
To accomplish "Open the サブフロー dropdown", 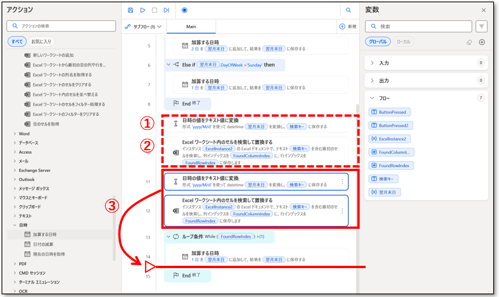I will point(143,27).
